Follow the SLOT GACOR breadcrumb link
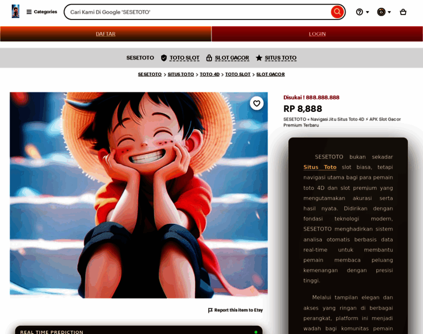The height and width of the screenshot is (334, 423). pyautogui.click(x=270, y=74)
